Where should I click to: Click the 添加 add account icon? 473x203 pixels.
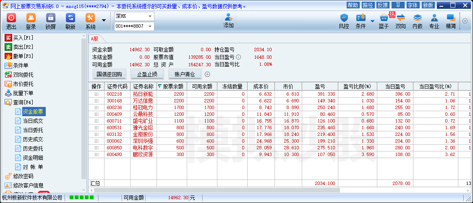(228, 21)
